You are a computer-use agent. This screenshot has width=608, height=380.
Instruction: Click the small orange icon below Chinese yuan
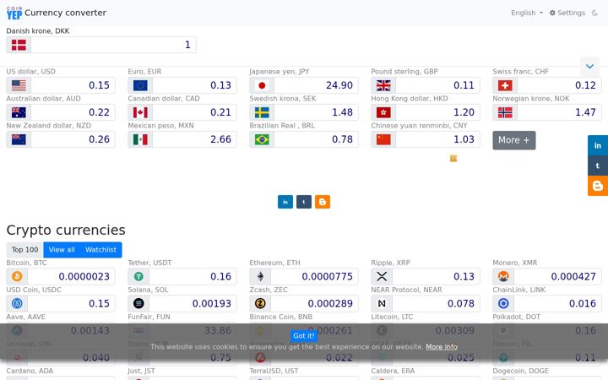[x=453, y=159]
